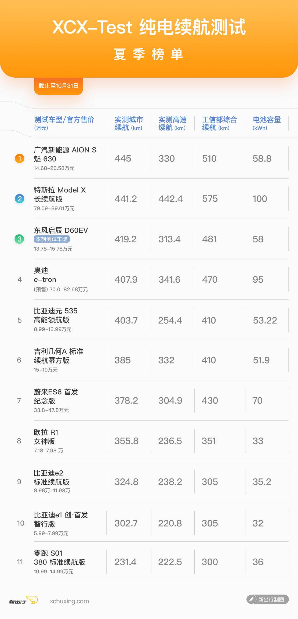Click the 新出行 logo at bottom left
This screenshot has height=619, width=298.
tap(23, 601)
